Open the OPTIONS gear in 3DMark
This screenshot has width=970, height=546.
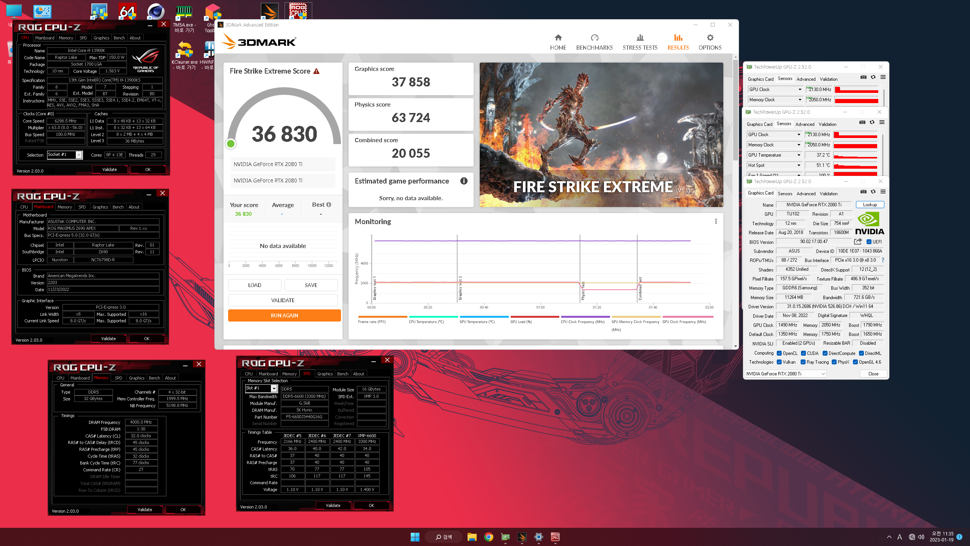[x=710, y=42]
